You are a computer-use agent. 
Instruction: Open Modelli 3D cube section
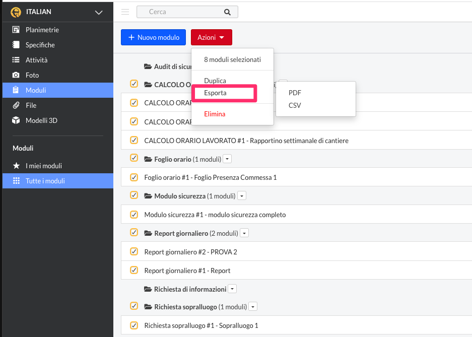pyautogui.click(x=40, y=120)
